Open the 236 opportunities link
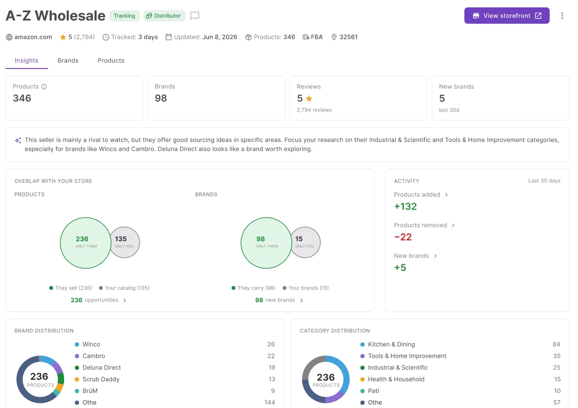578x408 pixels. click(x=98, y=300)
